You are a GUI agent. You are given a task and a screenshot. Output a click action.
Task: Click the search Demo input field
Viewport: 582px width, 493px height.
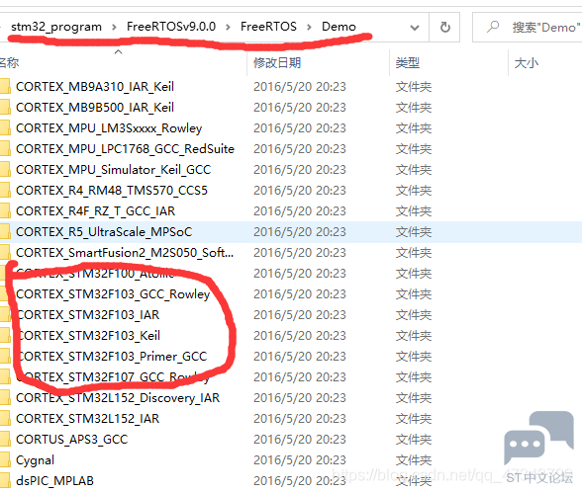tap(527, 27)
